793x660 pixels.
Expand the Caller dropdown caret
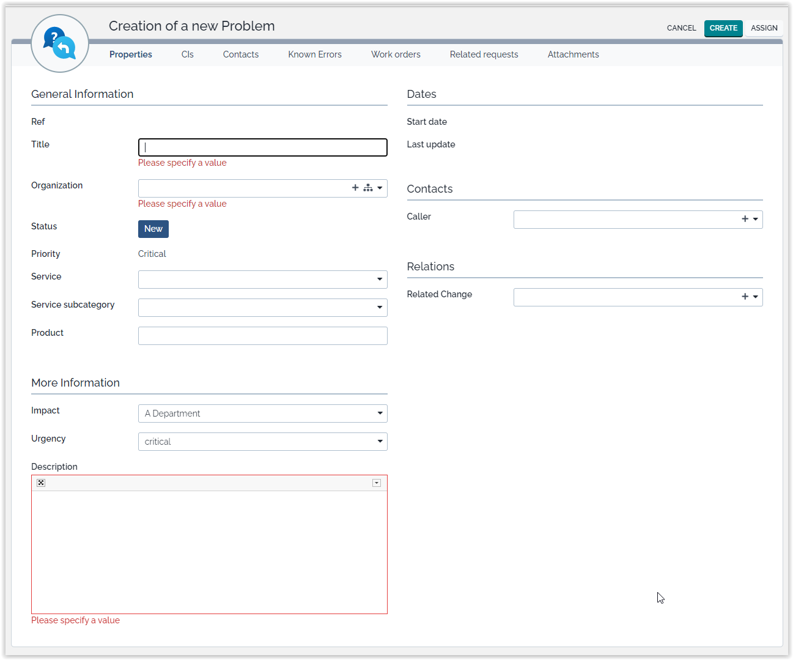point(756,219)
